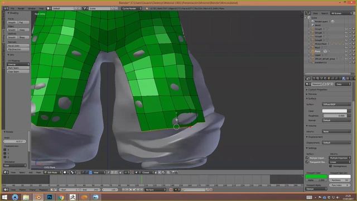This screenshot has width=357, height=201.
Task: Expand the Custom Properties panel
Action: 317,89
